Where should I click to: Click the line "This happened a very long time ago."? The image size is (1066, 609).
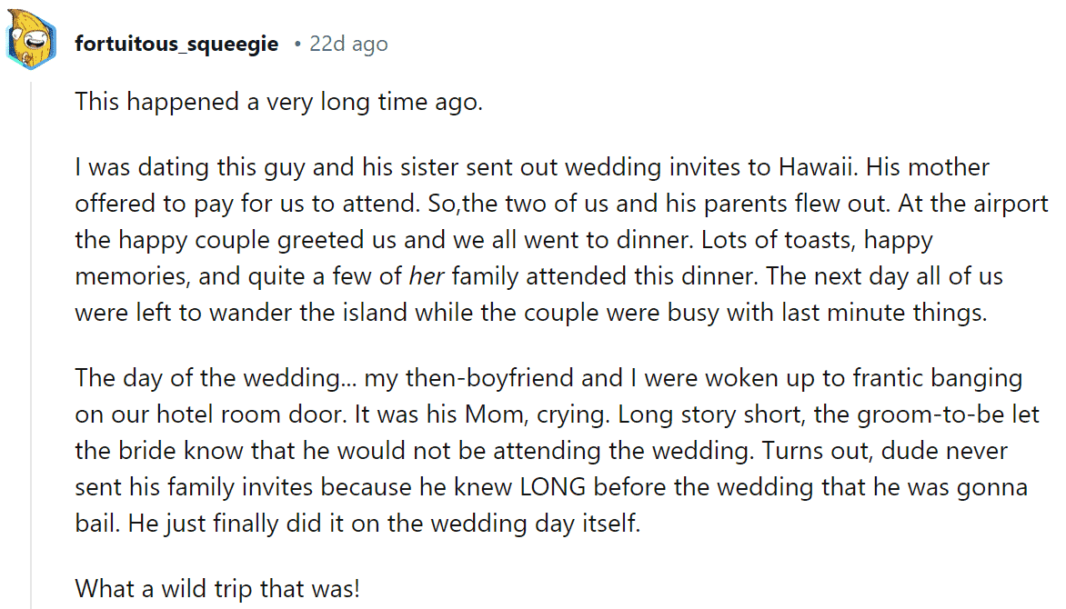[278, 102]
